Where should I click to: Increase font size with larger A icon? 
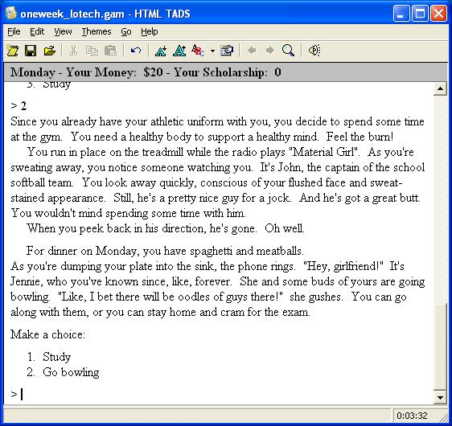coord(179,51)
